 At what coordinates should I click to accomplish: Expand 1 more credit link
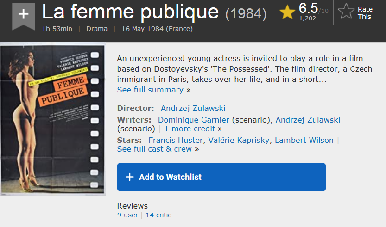[190, 129]
